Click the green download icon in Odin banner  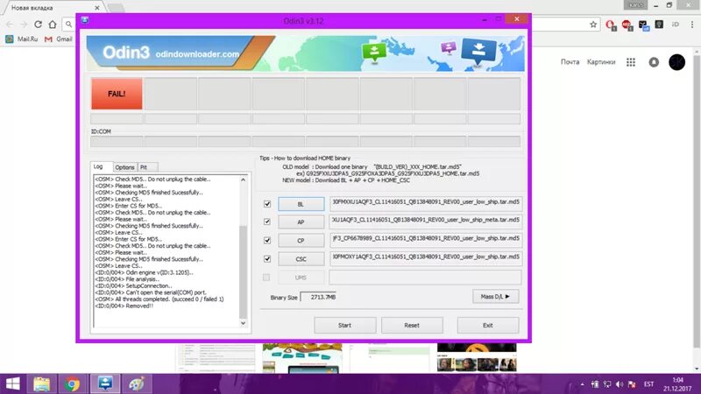(x=374, y=52)
